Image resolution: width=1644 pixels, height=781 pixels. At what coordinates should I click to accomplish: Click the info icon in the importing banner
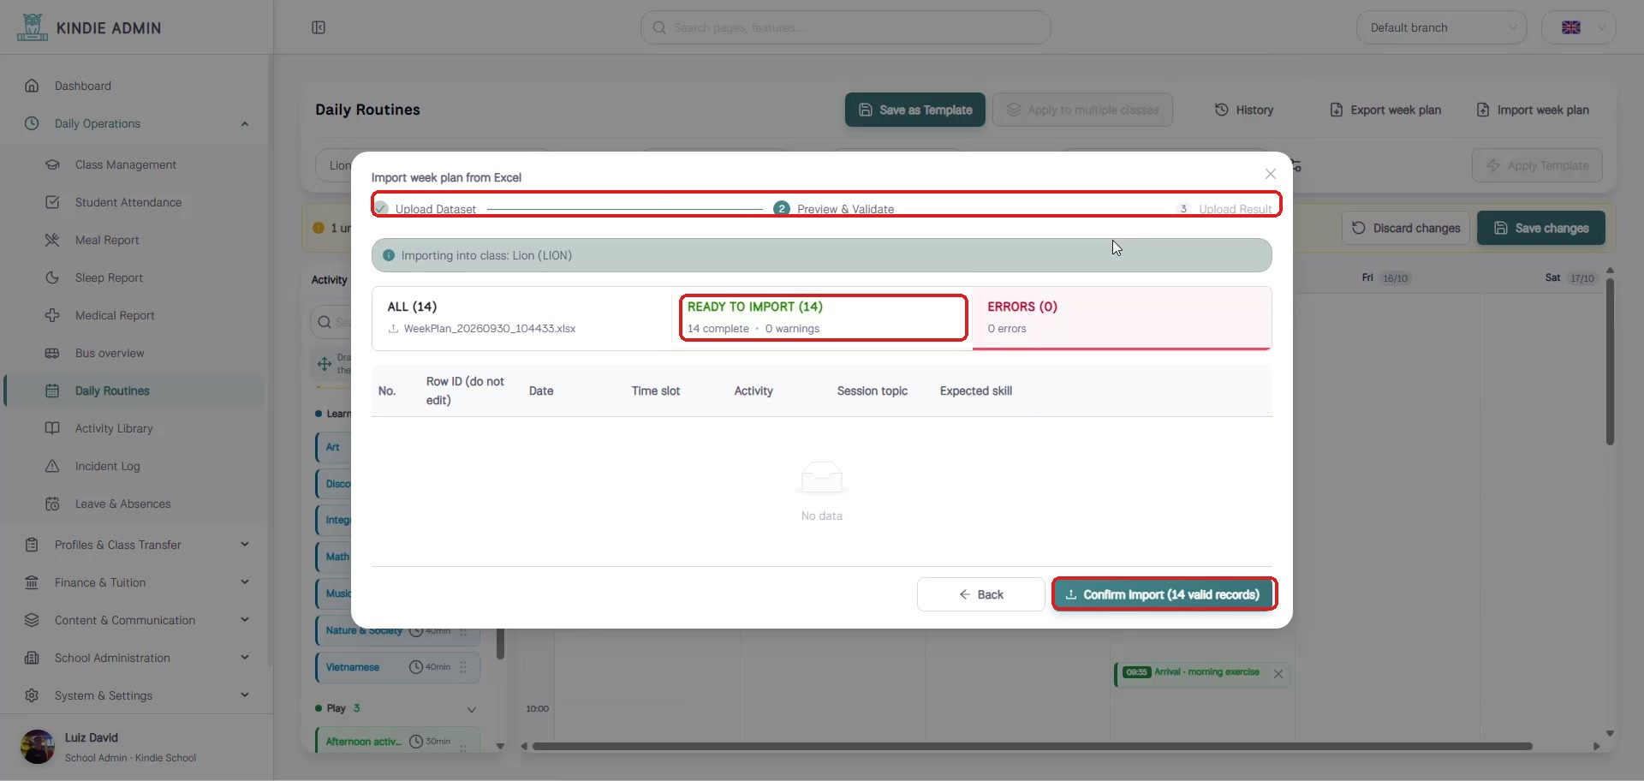pos(389,255)
